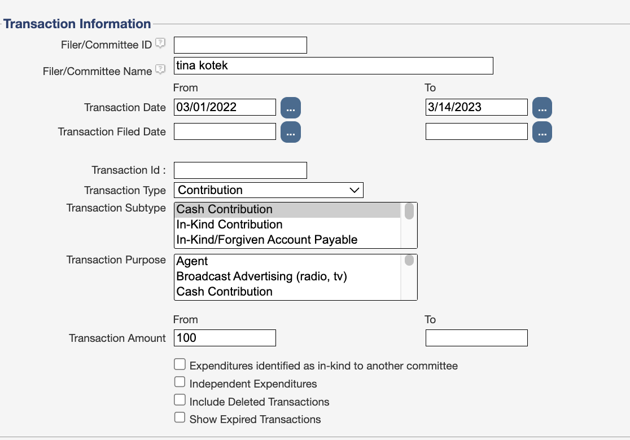Focus the Transaction Amount To field
The image size is (630, 440).
coord(476,338)
